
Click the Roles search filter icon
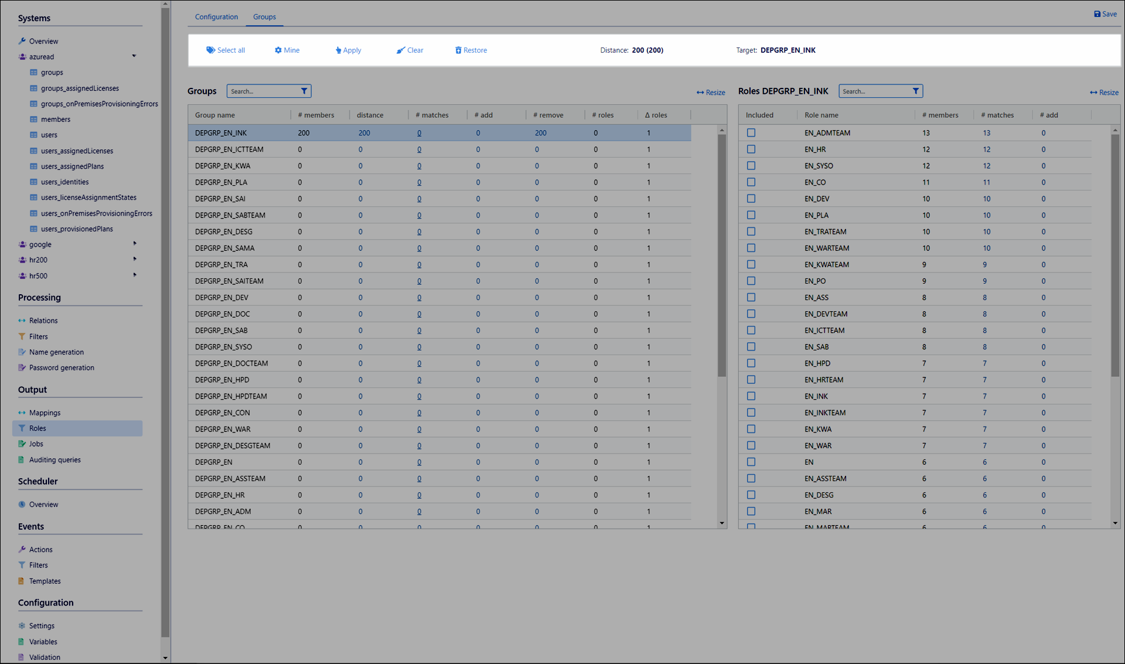pos(915,91)
